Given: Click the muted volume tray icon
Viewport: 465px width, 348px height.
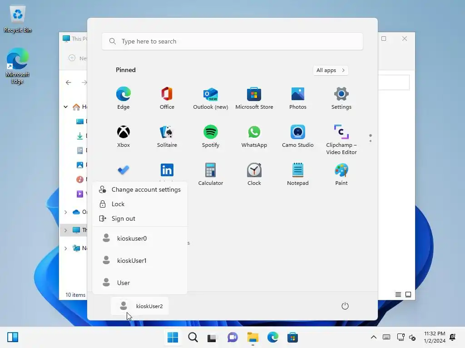Looking at the screenshot, I should click(412, 337).
